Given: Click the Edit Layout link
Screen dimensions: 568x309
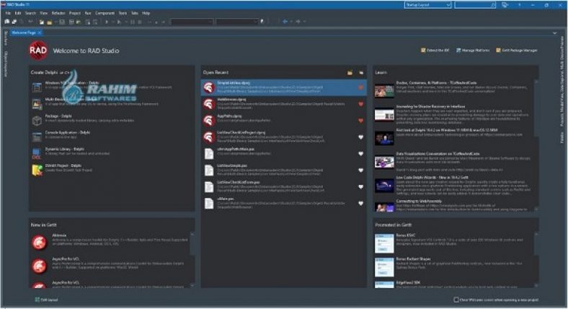Looking at the screenshot, I should coord(49,300).
